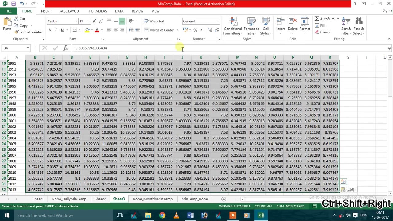This screenshot has height=221, width=393.
Task: Open font color dropdown arrow
Action: coord(102,30)
